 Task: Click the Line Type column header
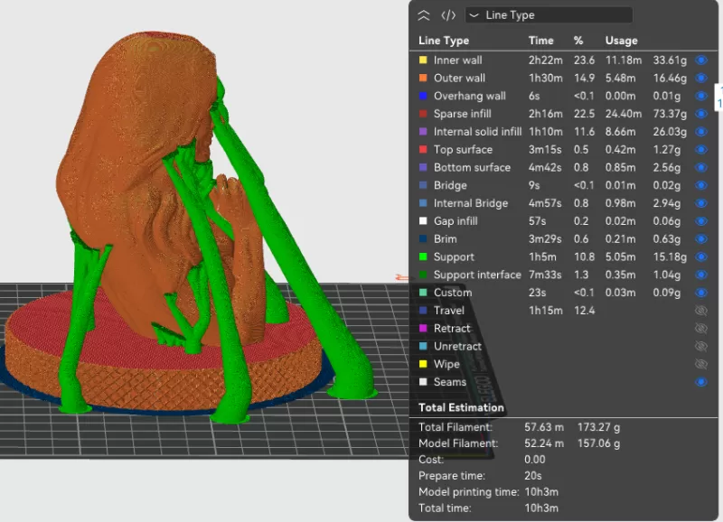444,41
